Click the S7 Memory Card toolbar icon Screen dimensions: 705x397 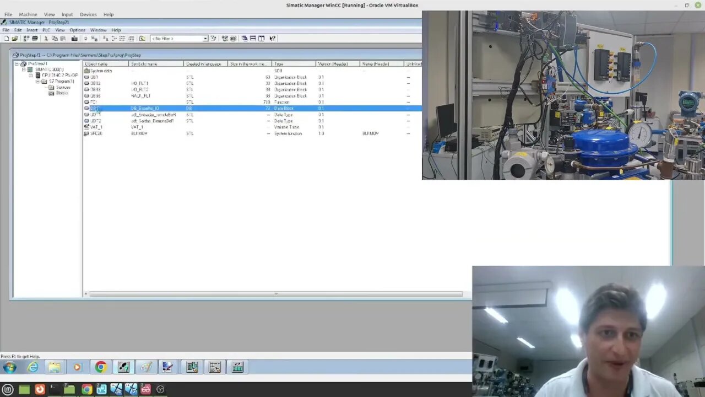(35, 39)
